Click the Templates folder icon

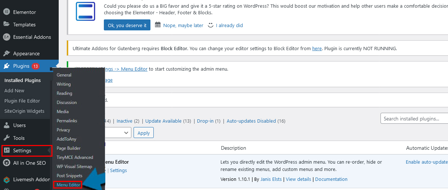(6, 25)
